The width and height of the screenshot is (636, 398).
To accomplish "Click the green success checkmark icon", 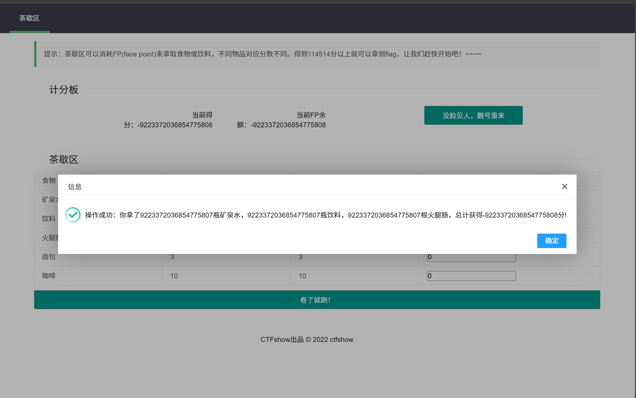I will point(73,215).
